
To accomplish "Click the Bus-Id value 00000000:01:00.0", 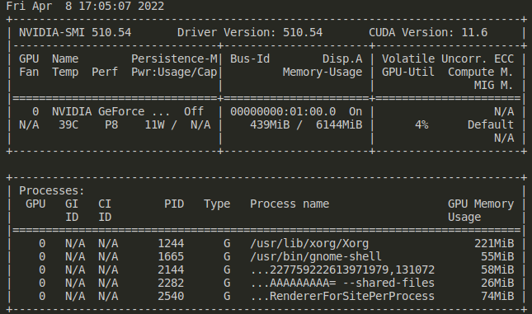I will pyautogui.click(x=283, y=111).
